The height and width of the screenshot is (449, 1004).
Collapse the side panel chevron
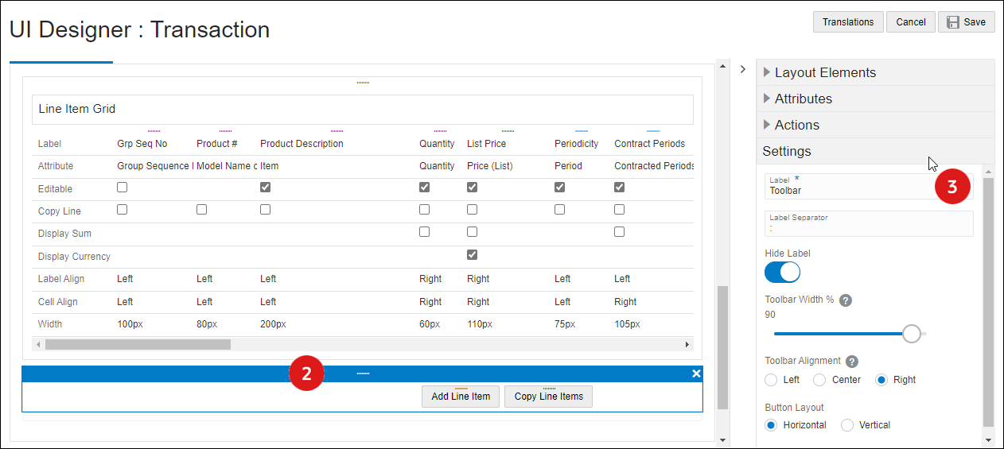[x=742, y=69]
